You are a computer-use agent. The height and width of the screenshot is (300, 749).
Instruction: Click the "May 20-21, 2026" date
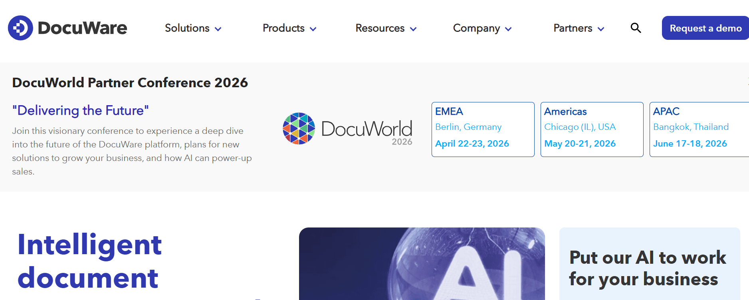[580, 143]
